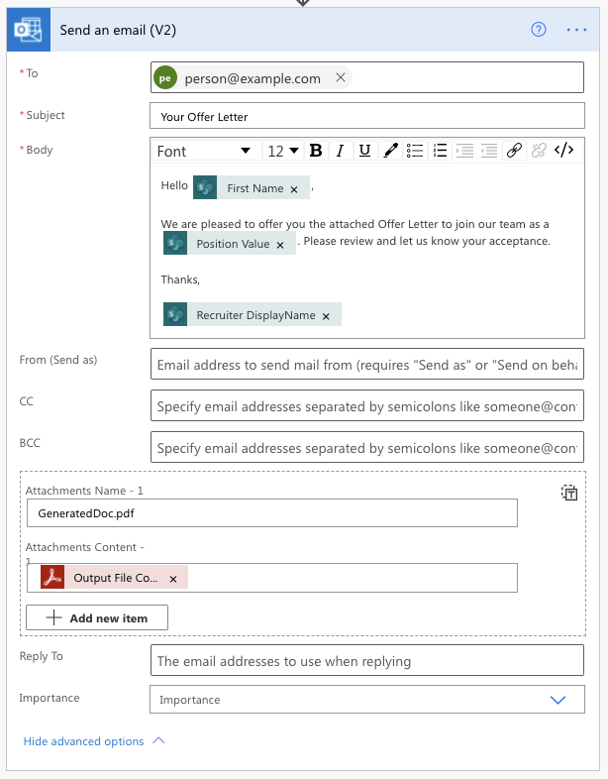Toggle underline formatting in body toolbar
The width and height of the screenshot is (608, 779).
pyautogui.click(x=364, y=151)
